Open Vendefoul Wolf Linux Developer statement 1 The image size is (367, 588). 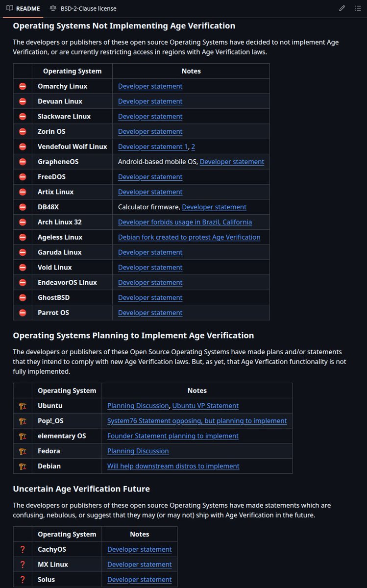point(153,147)
